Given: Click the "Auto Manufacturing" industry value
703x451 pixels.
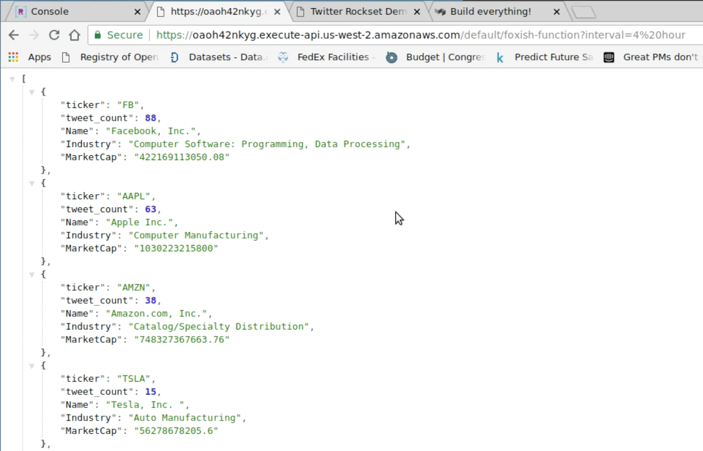Looking at the screenshot, I should coord(184,418).
